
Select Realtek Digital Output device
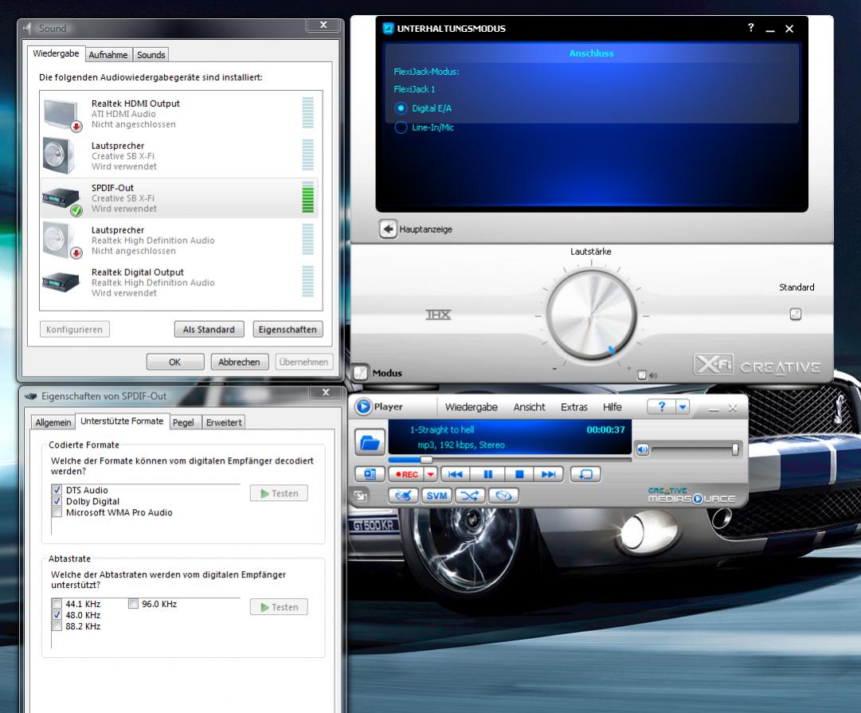[179, 282]
